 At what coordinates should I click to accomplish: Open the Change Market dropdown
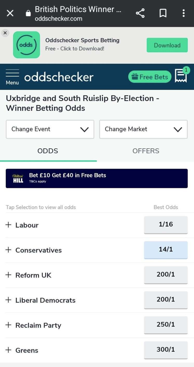click(x=143, y=129)
